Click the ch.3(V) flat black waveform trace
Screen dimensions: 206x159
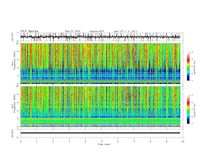click(x=100, y=133)
